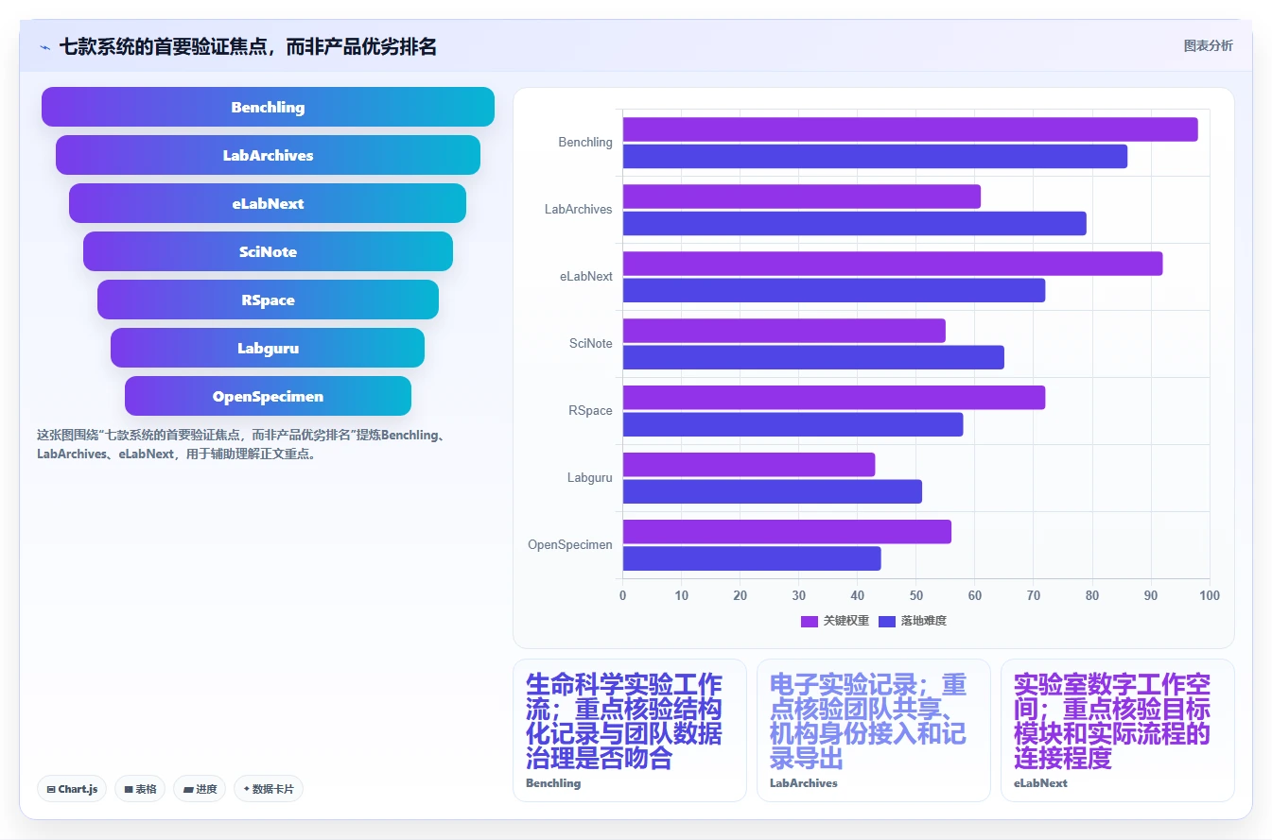Toggle the 关键权重 legend entry

click(834, 621)
